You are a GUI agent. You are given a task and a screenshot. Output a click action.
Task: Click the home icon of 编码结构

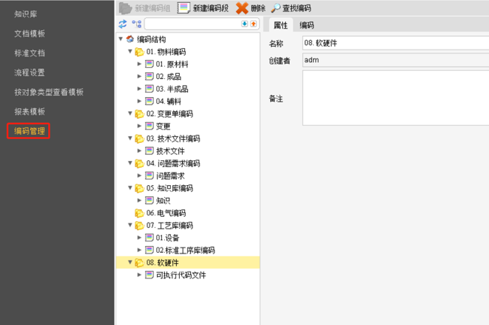pos(130,39)
